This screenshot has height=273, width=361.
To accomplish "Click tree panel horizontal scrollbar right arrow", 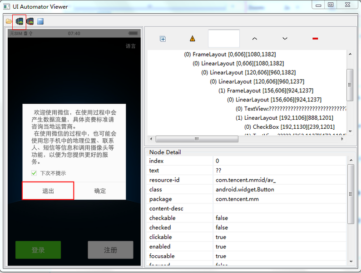I will point(342,139).
